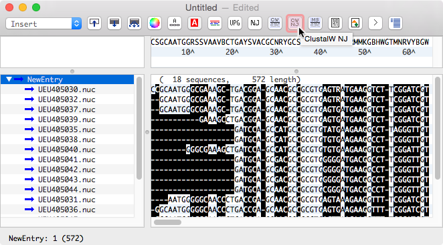Click the blue text list icon

(395, 23)
